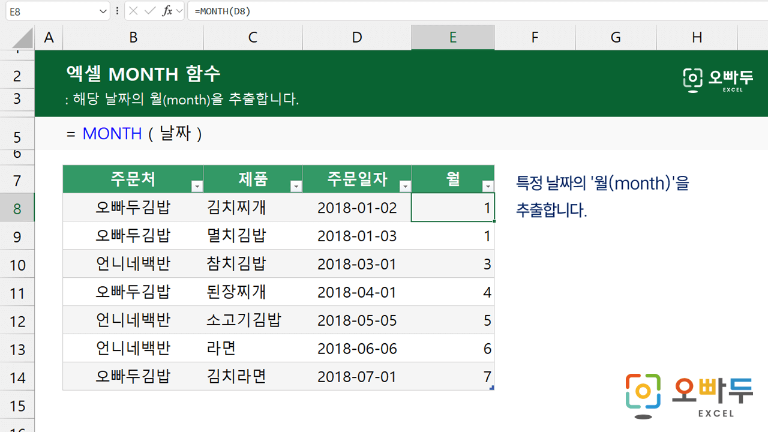
Task: Expand the function dropdown next to fx
Action: pos(179,11)
